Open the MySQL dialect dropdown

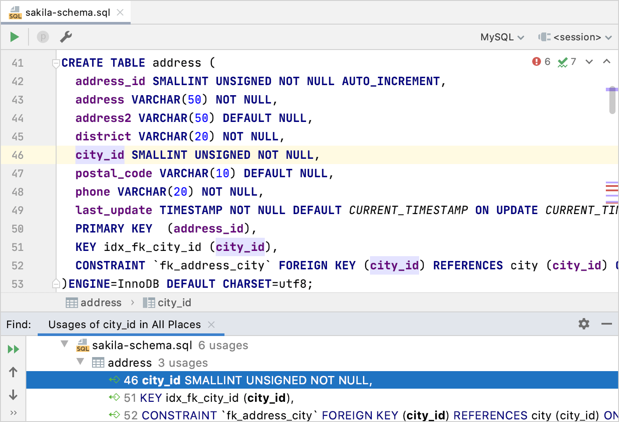pyautogui.click(x=502, y=37)
